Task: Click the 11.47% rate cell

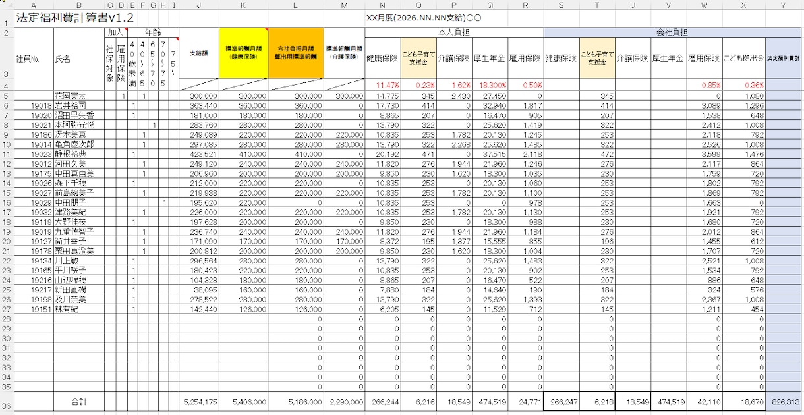Action: click(x=383, y=85)
